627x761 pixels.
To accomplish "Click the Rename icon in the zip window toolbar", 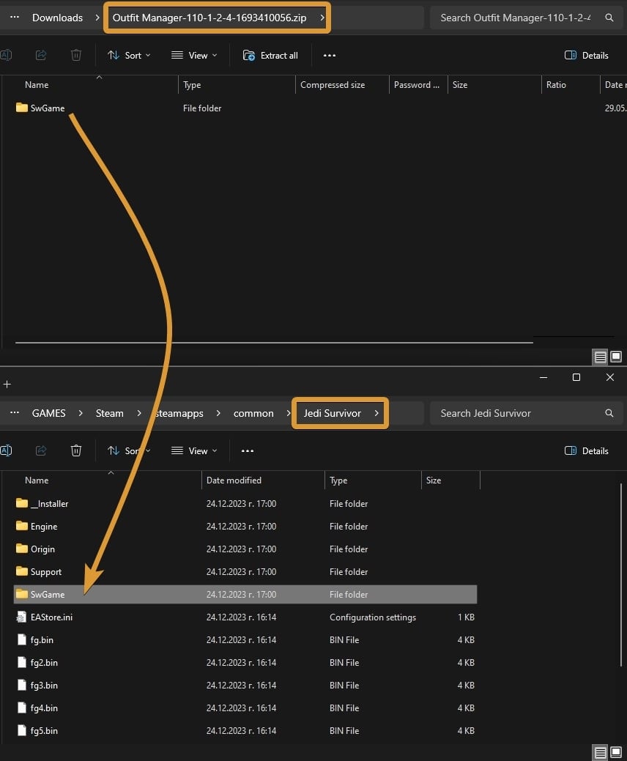I will (6, 56).
